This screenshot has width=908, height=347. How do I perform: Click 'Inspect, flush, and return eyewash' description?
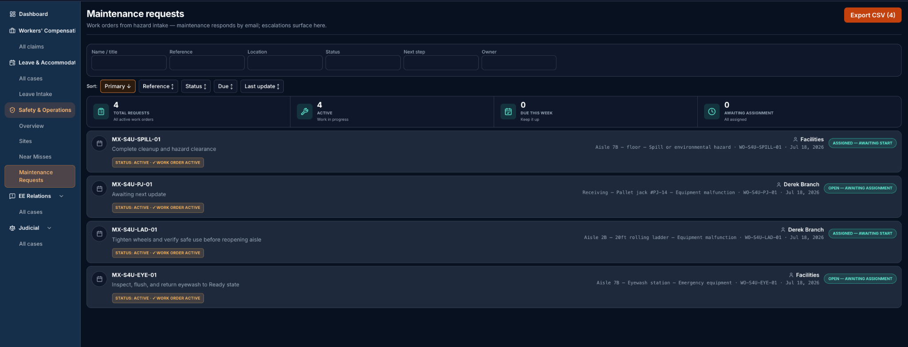tap(176, 285)
